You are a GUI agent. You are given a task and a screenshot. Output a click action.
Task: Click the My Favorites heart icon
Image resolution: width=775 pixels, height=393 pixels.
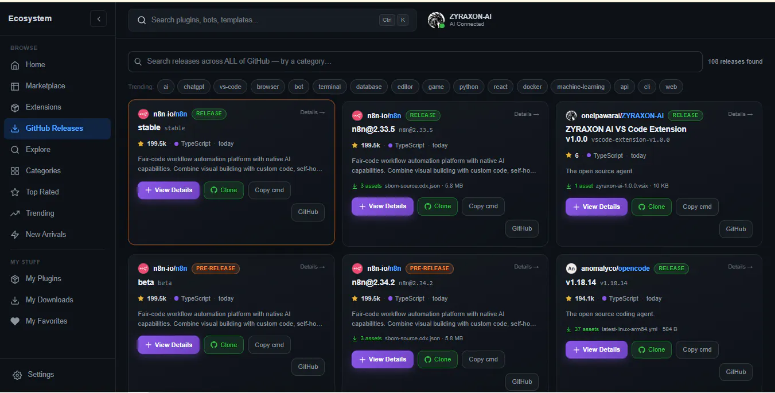(x=15, y=321)
